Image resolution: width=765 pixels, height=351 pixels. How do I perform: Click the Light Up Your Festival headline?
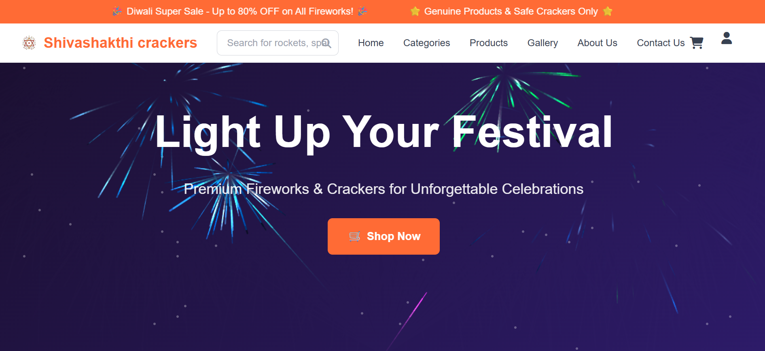pyautogui.click(x=383, y=132)
